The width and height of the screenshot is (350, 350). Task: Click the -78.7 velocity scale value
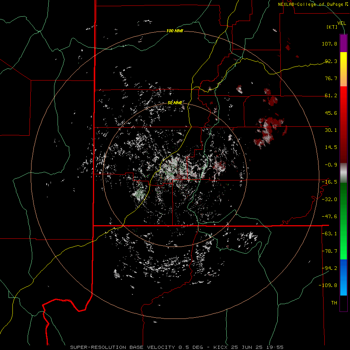[x=329, y=251]
